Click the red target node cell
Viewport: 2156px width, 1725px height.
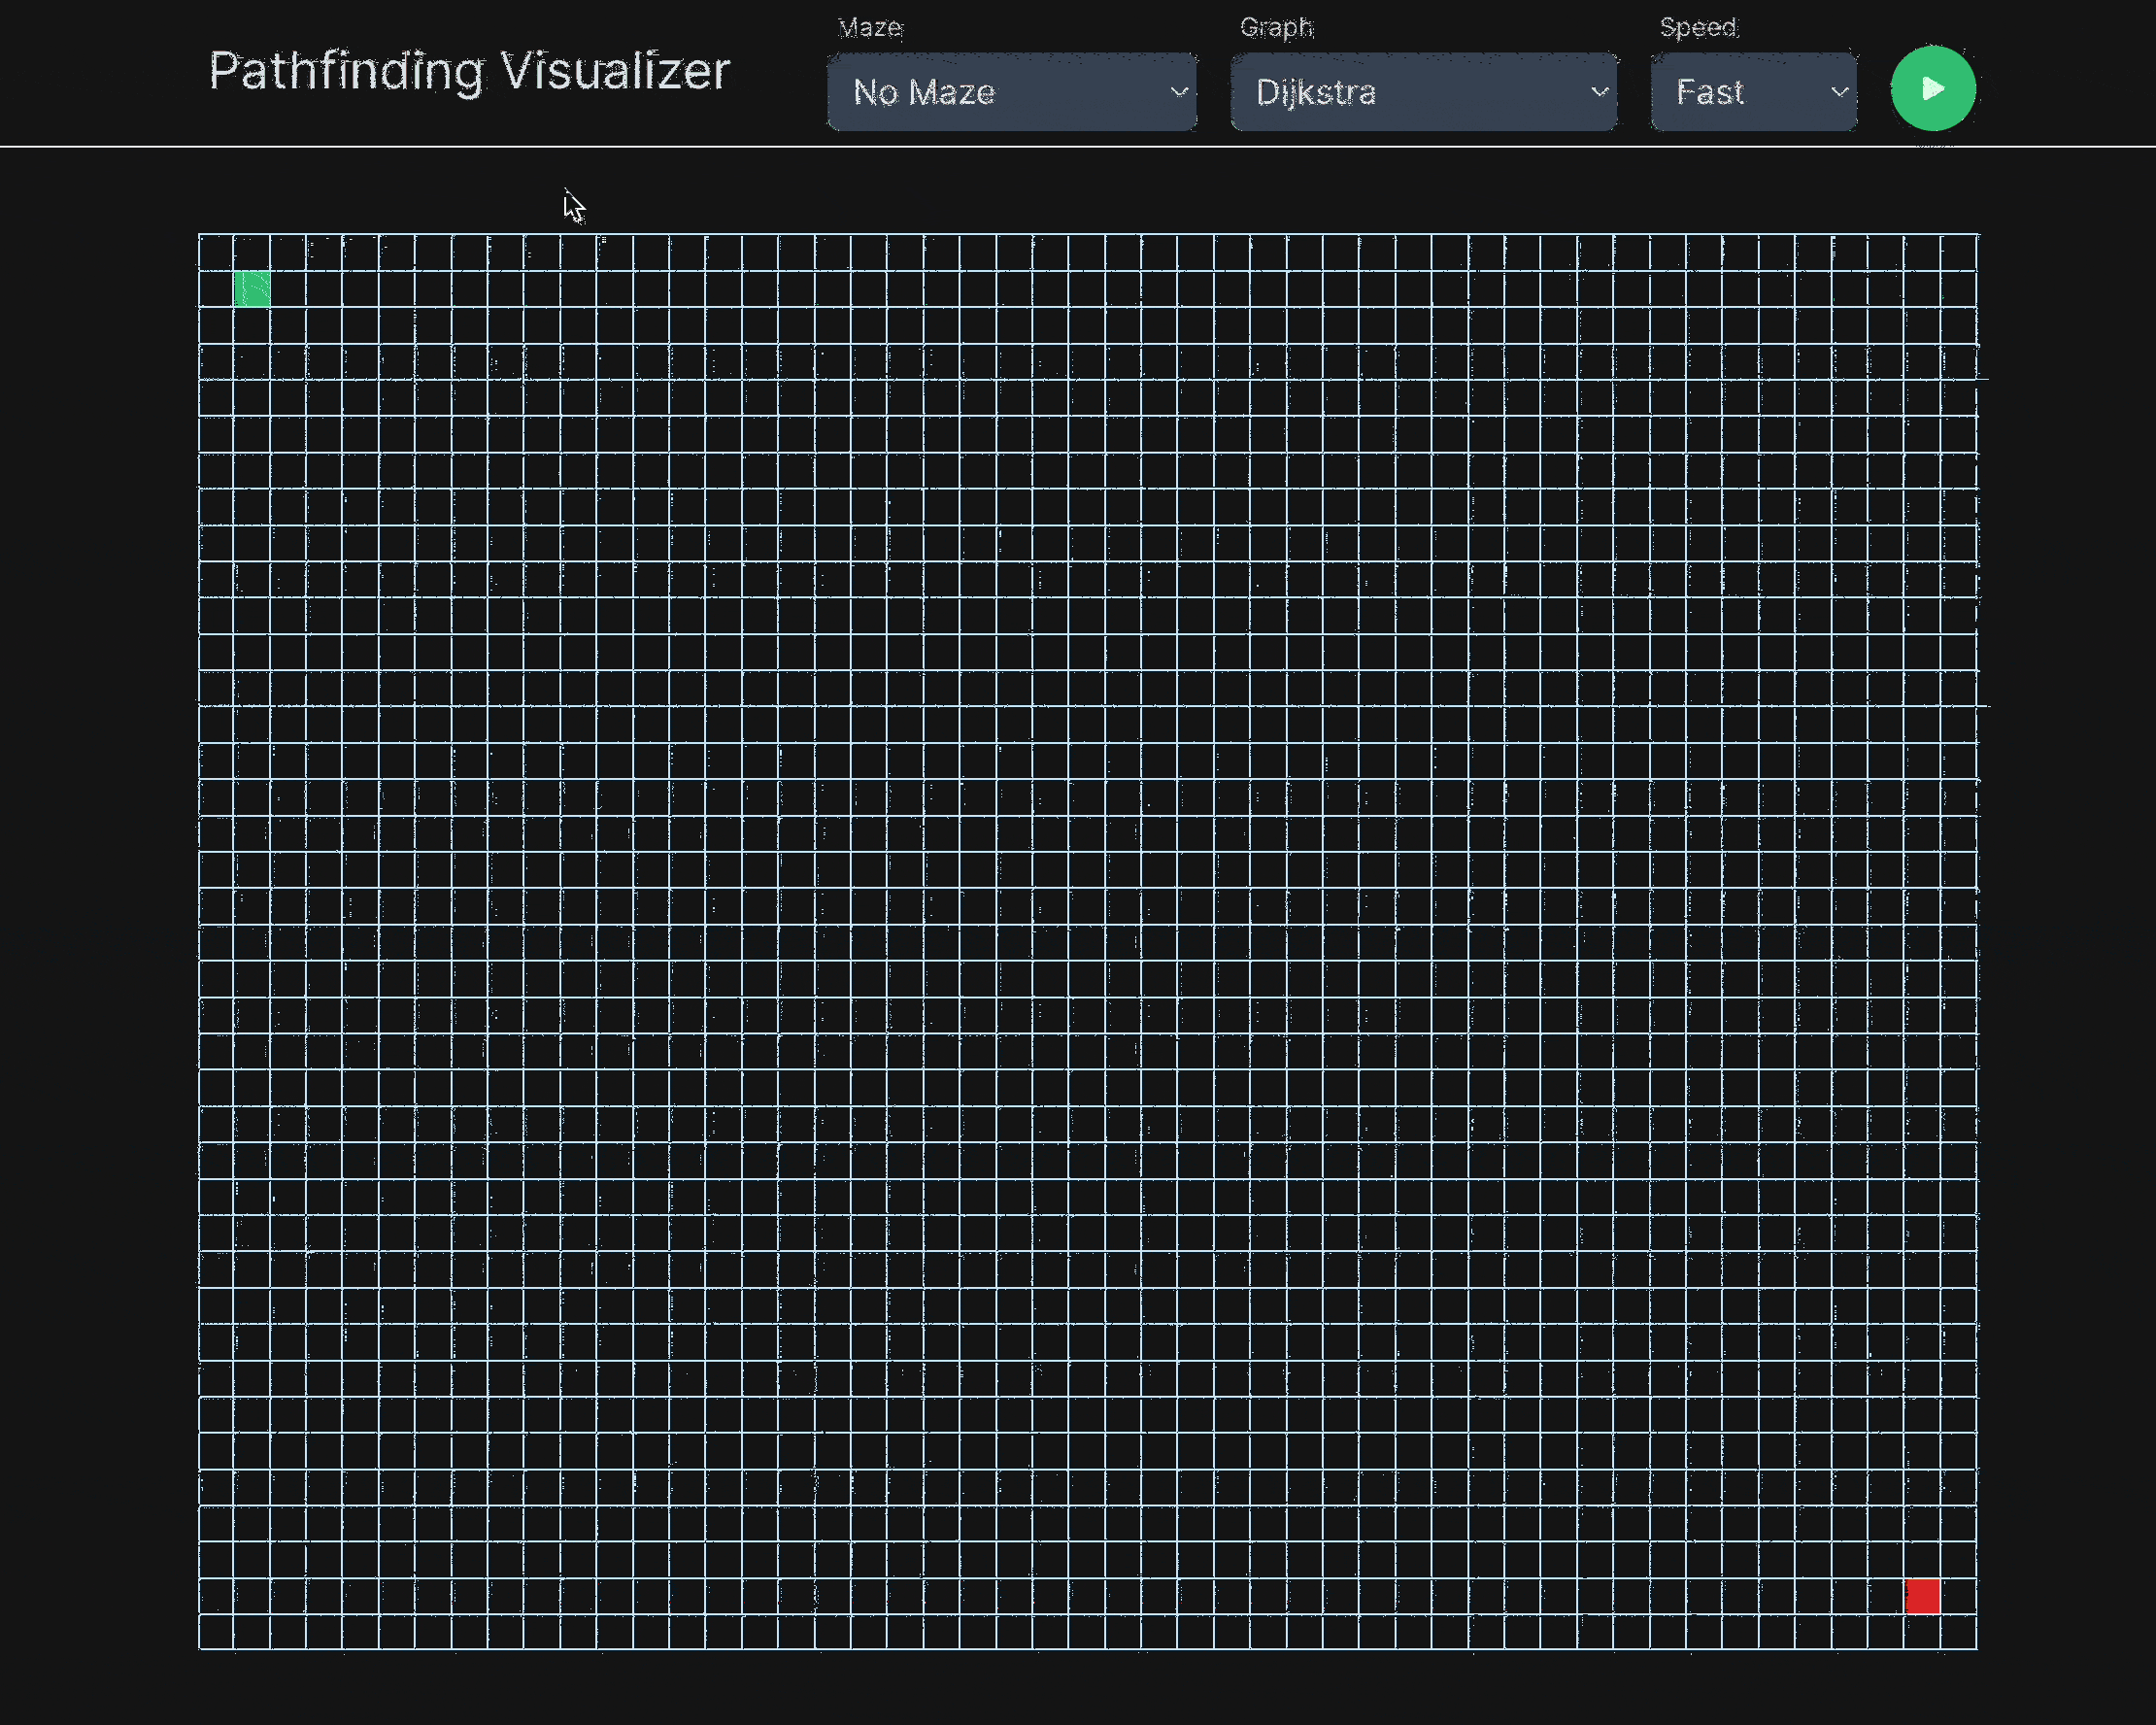1922,1596
